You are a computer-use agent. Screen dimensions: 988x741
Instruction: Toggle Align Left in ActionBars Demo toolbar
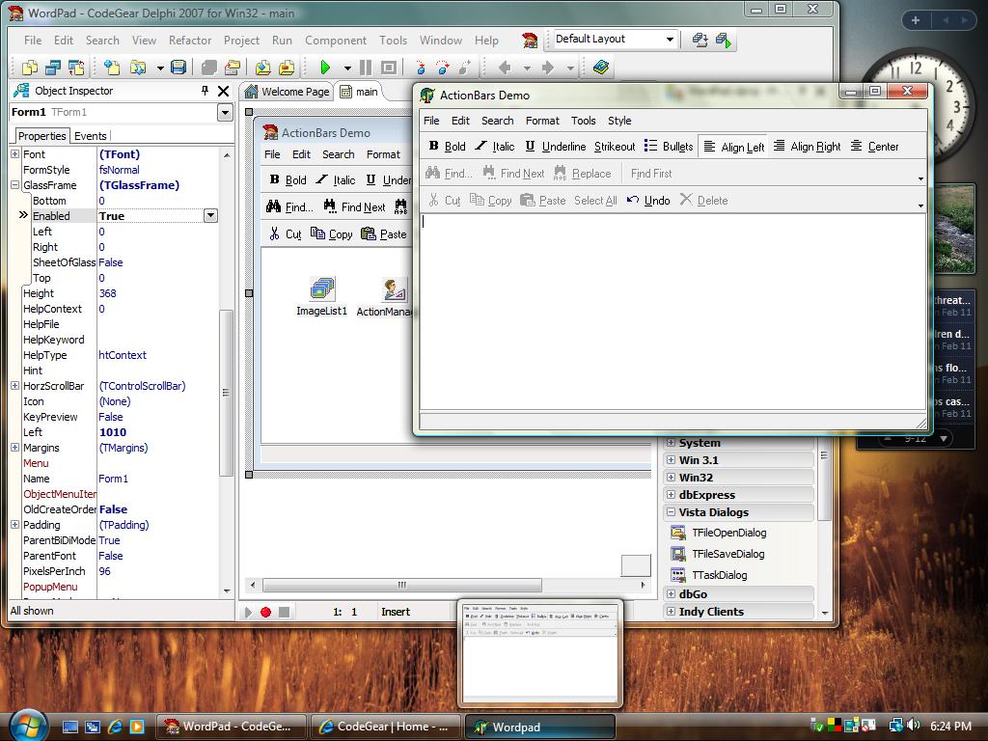pyautogui.click(x=733, y=147)
